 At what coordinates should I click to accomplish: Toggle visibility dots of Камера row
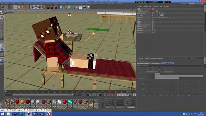tap(154, 20)
